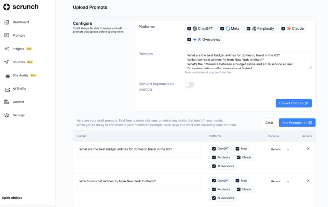Navigate to Sources Beta
Viewport: 328px width, 207px height.
point(18,62)
